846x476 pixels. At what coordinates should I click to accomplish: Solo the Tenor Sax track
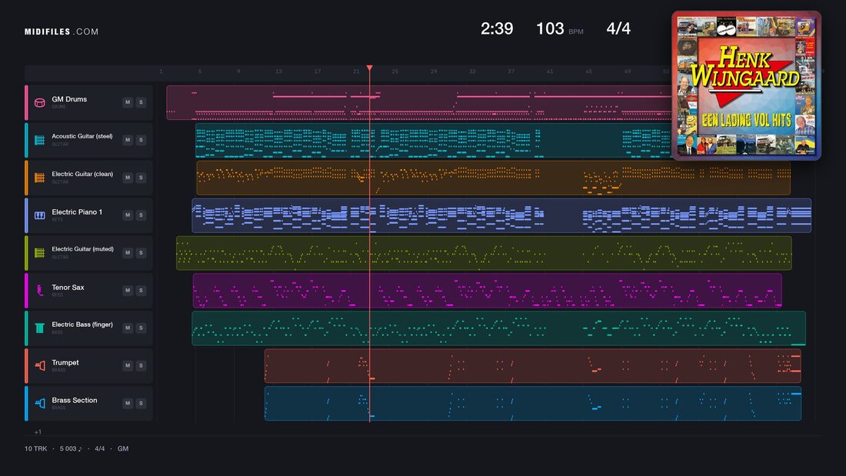141,291
